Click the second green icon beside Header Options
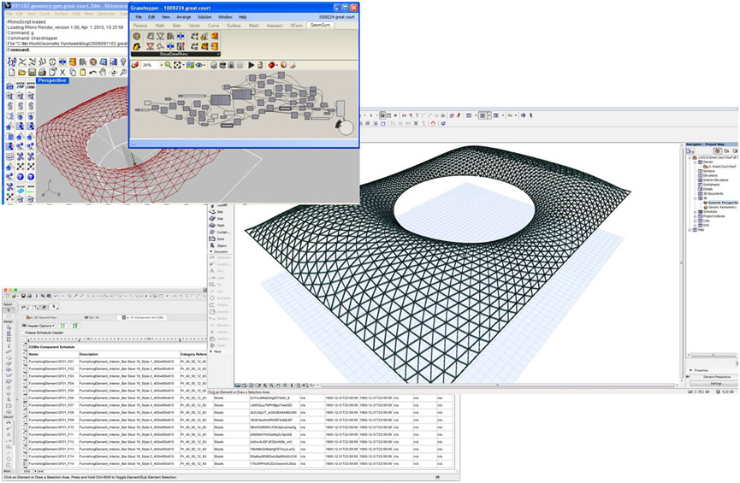 click(75, 326)
